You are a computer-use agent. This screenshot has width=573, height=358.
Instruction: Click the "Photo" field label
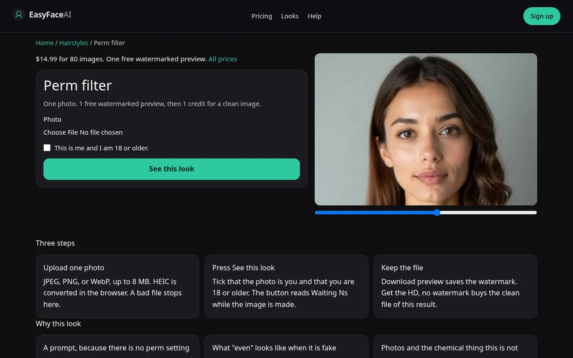click(x=52, y=119)
